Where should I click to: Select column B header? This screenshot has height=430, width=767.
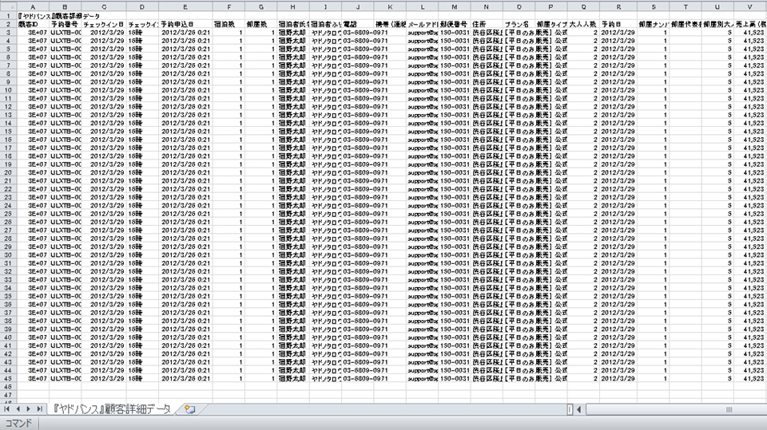coord(65,7)
